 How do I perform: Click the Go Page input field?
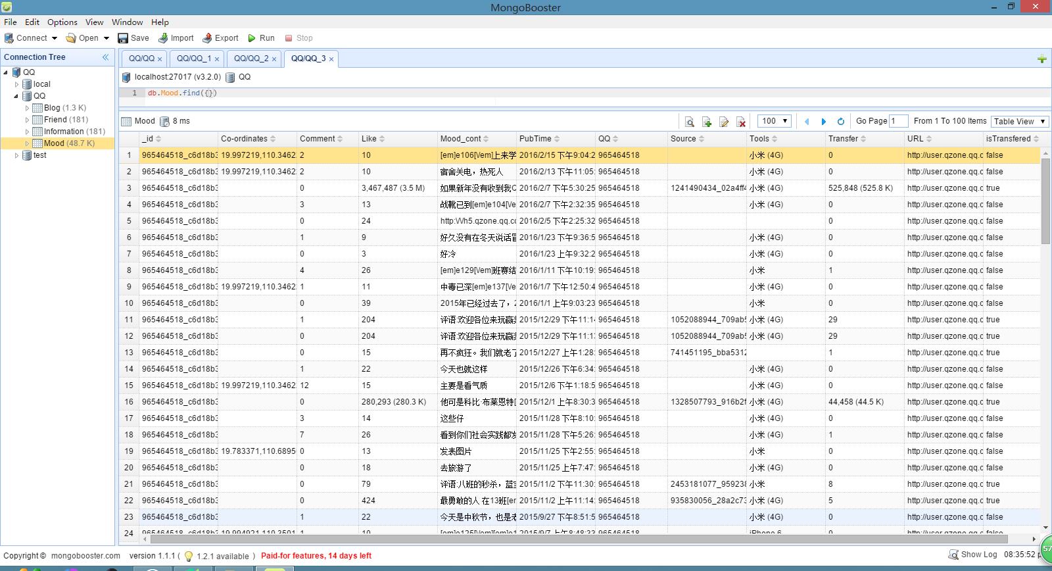[x=899, y=121]
